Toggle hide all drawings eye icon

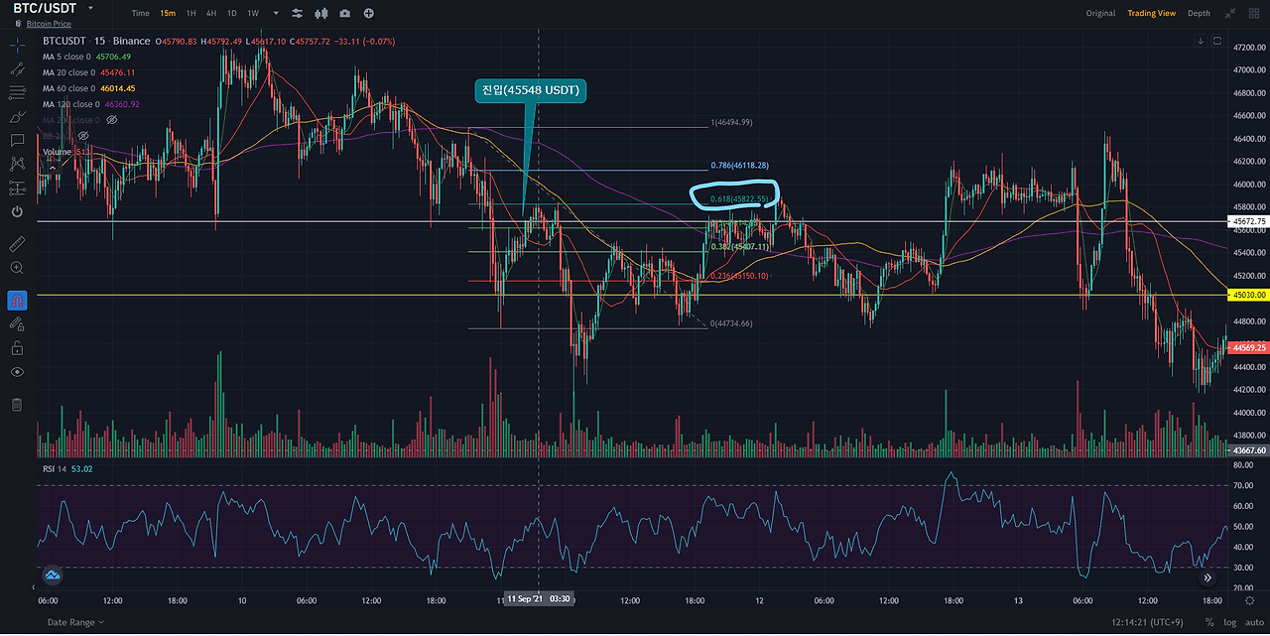point(17,372)
